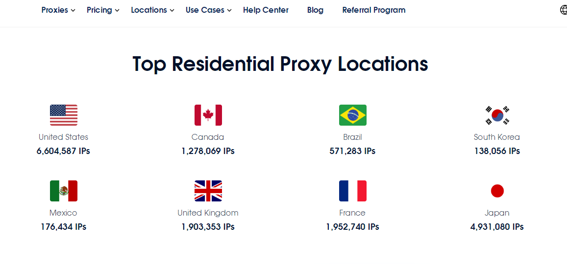Viewport: 567px width, 264px height.
Task: Click the Mexico flag icon
Action: pyautogui.click(x=63, y=191)
